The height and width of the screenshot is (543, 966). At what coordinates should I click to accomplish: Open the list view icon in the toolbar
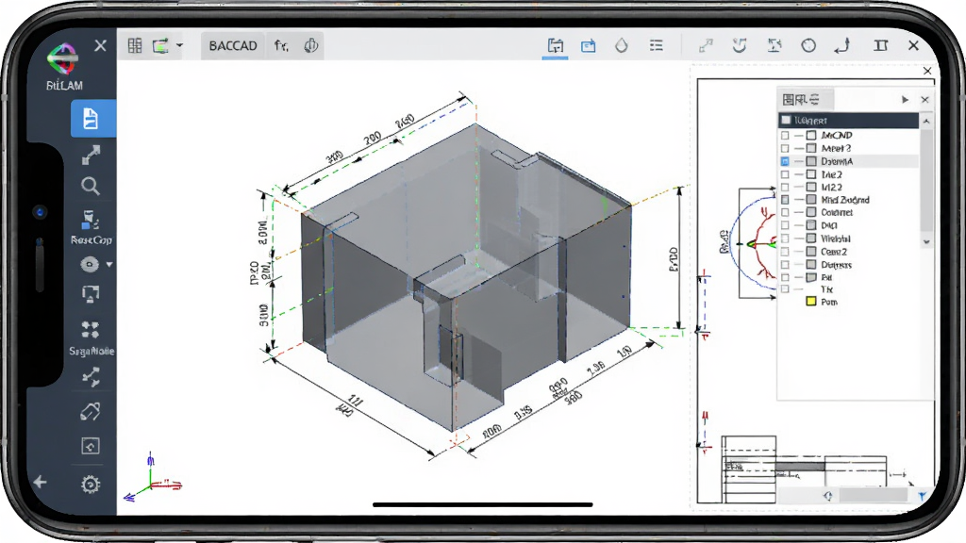[x=657, y=45]
